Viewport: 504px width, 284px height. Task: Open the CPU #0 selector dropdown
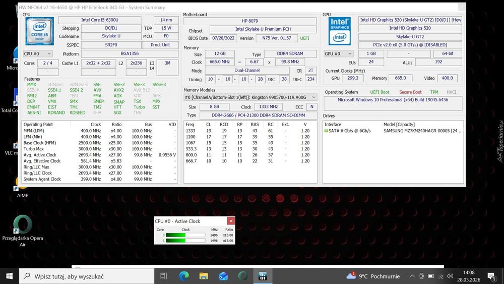pyautogui.click(x=38, y=53)
